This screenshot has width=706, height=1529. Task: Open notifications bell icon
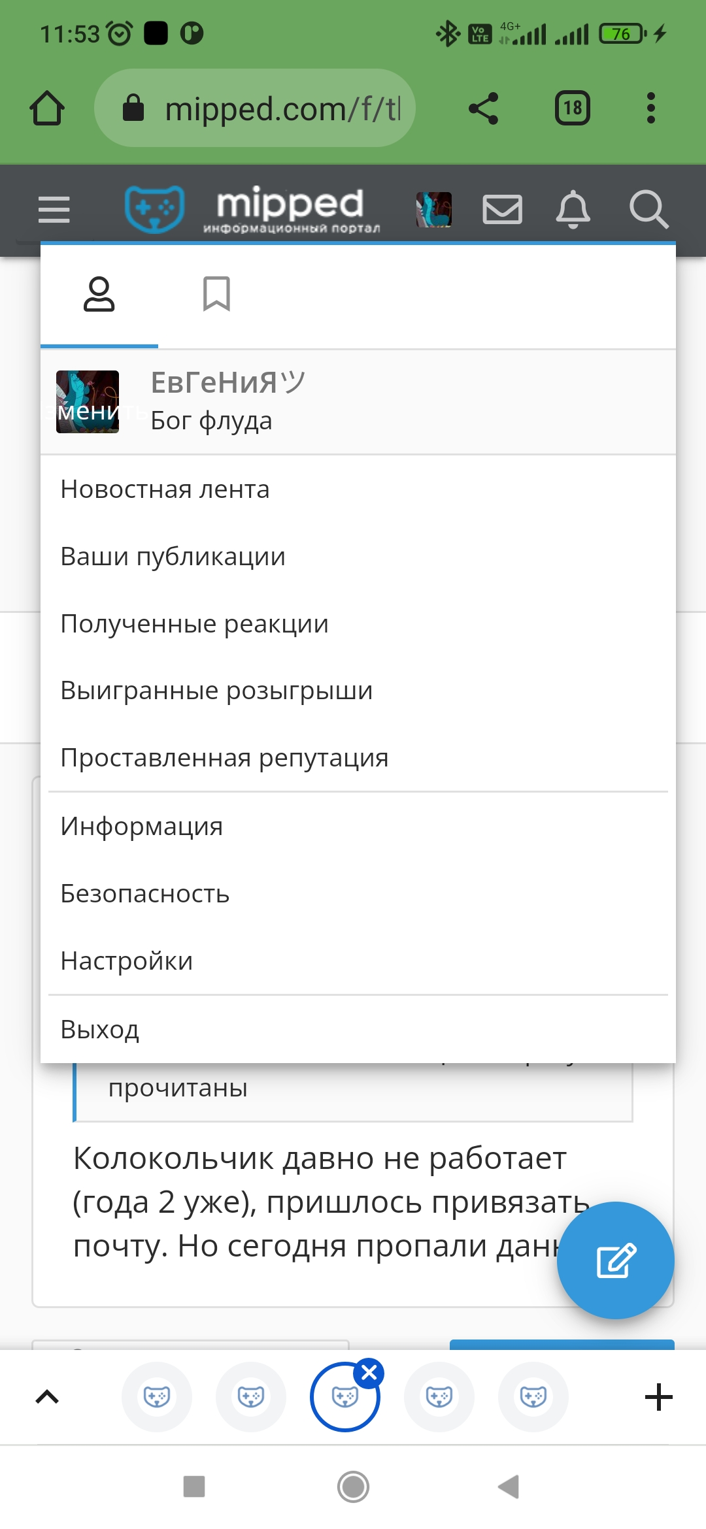click(x=573, y=210)
